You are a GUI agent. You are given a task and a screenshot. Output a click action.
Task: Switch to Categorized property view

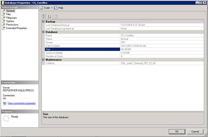point(44,17)
